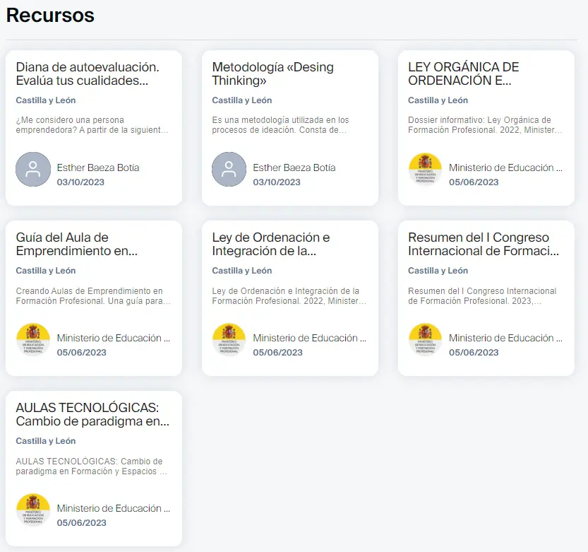This screenshot has width=588, height=552.
Task: Click author 'Esther Baeza Botía' on the Diana card
Action: pos(98,168)
